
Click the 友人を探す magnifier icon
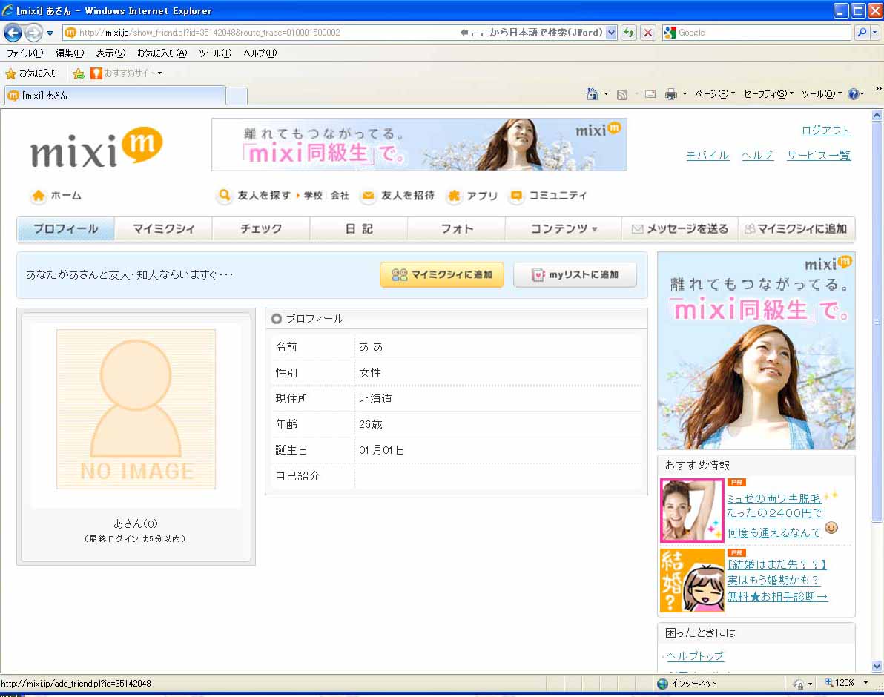(x=225, y=195)
